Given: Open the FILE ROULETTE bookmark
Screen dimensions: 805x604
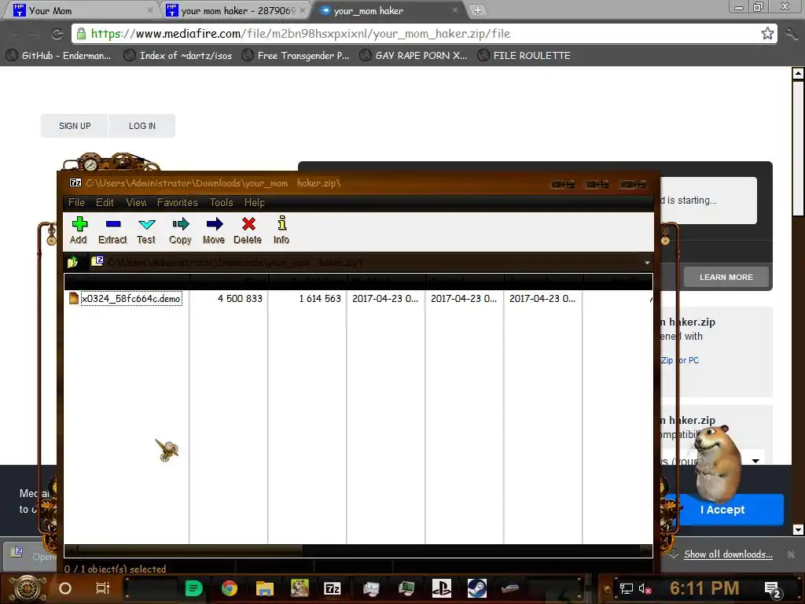Looking at the screenshot, I should coord(524,56).
